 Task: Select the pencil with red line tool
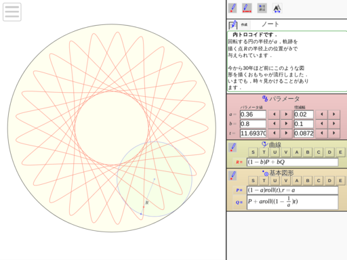coord(247,8)
